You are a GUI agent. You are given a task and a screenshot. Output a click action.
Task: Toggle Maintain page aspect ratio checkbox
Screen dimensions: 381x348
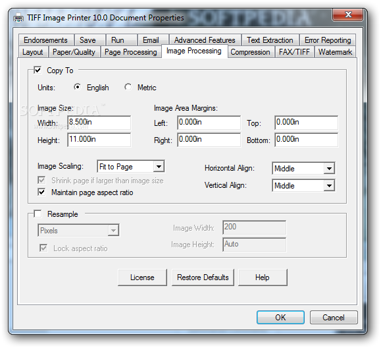(x=41, y=192)
